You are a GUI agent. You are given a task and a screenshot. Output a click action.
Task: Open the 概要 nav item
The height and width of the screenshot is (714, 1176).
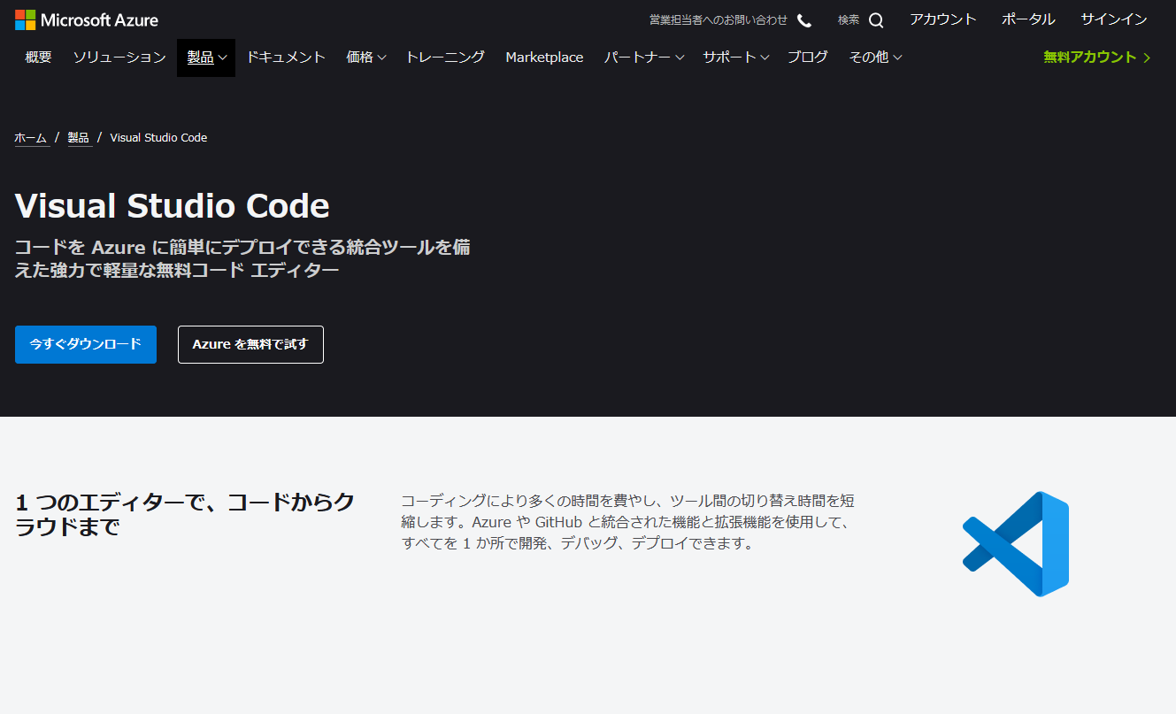pos(39,58)
